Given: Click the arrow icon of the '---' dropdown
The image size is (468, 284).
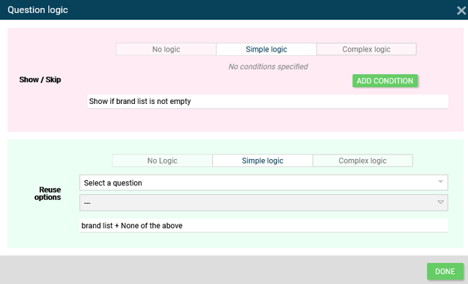Looking at the screenshot, I should pos(441,202).
